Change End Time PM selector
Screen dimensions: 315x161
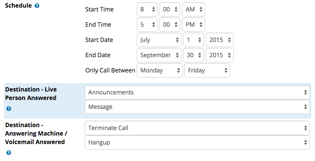193,25
